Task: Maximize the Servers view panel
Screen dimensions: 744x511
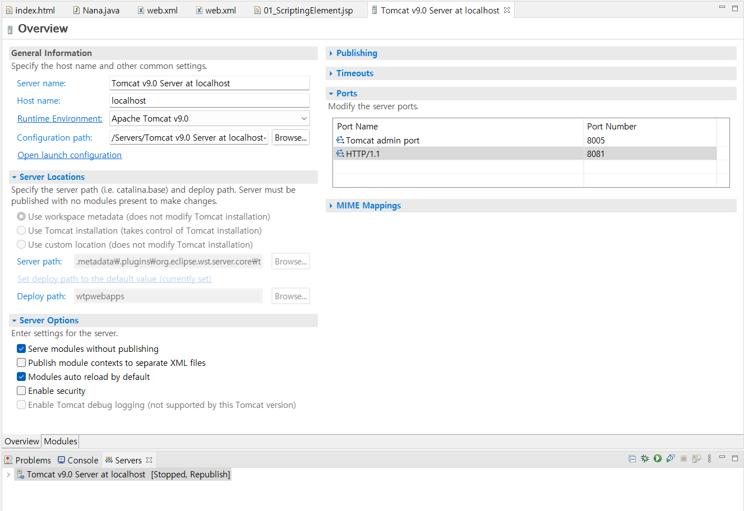Action: pyautogui.click(x=735, y=458)
